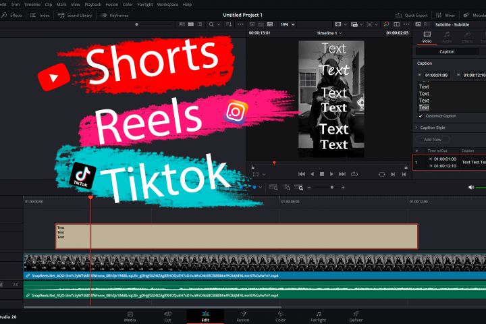Click the timeline playhead marker
This screenshot has width=486, height=324.
click(x=90, y=197)
